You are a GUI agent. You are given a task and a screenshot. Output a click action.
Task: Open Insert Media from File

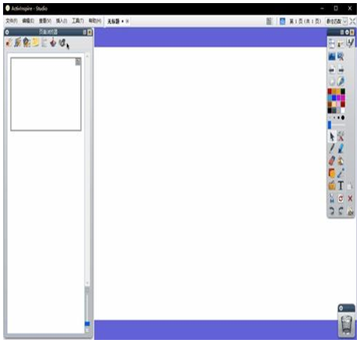332,185
